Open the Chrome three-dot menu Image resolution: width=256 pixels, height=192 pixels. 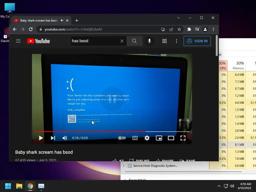click(213, 29)
